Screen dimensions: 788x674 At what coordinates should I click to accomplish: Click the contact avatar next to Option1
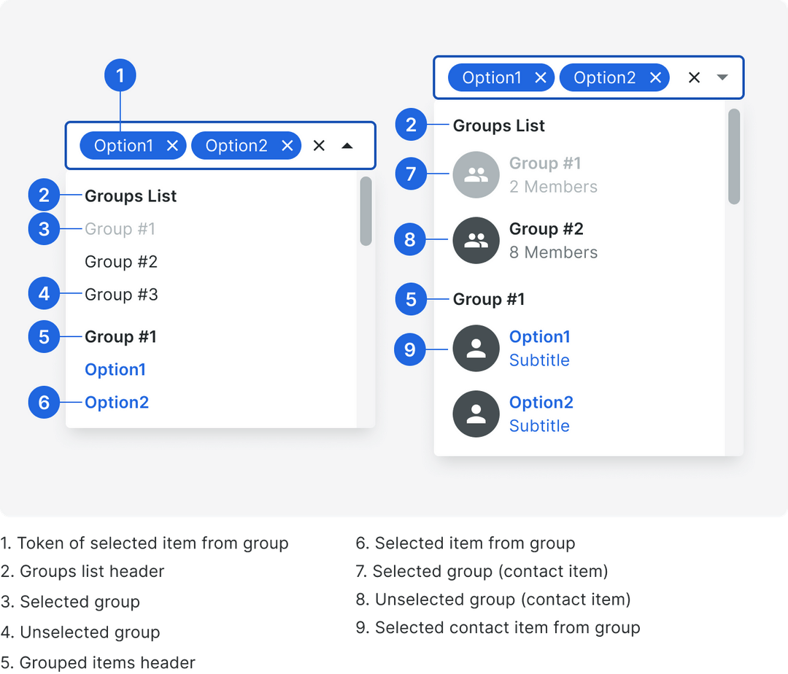point(476,348)
